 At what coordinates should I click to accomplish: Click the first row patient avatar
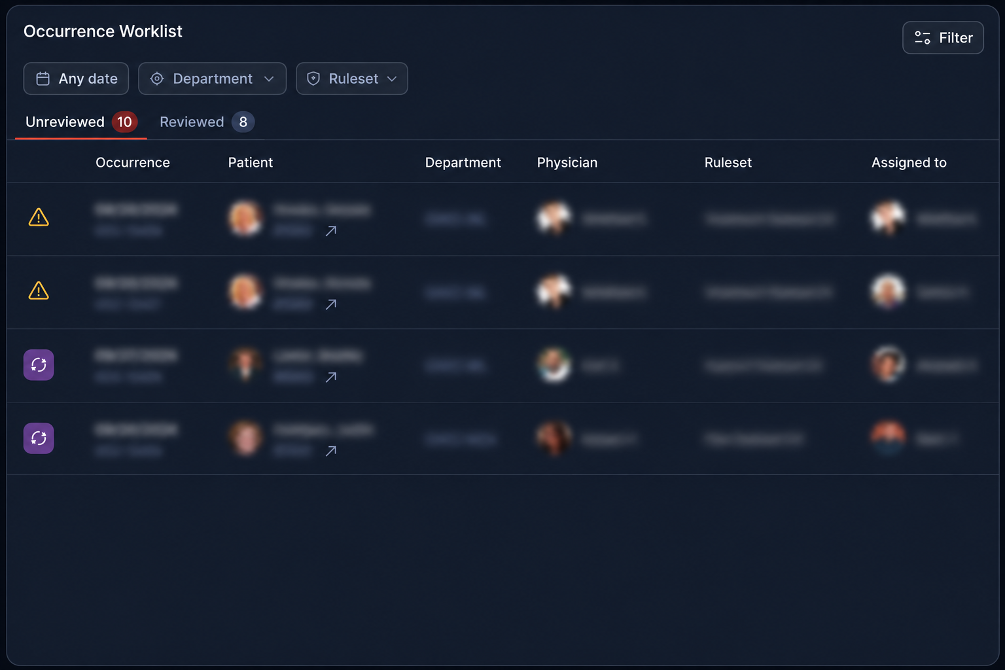click(245, 219)
